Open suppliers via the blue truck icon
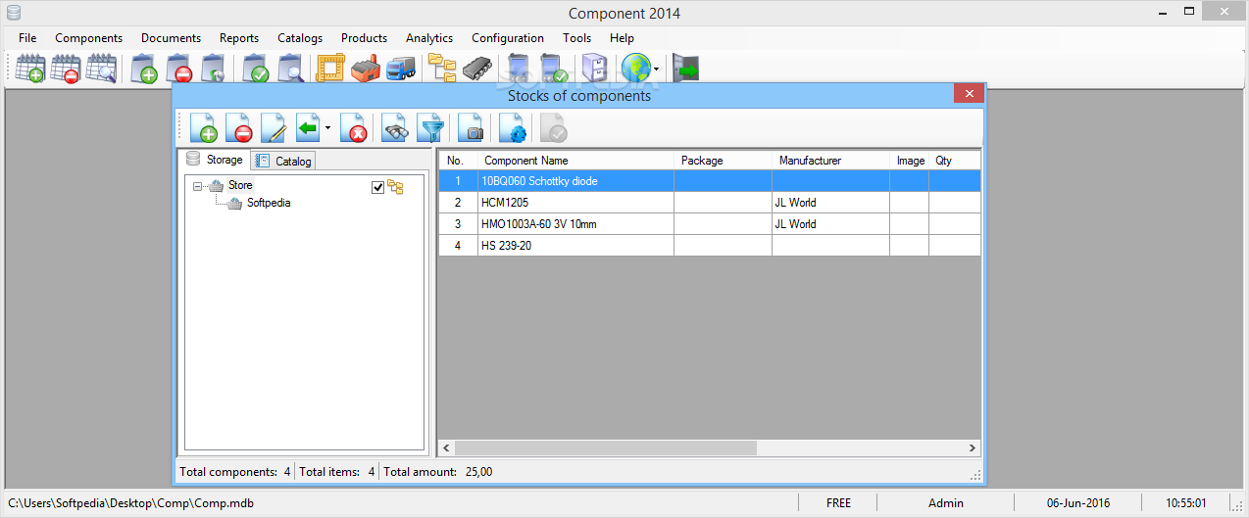The width and height of the screenshot is (1249, 518). (x=400, y=69)
